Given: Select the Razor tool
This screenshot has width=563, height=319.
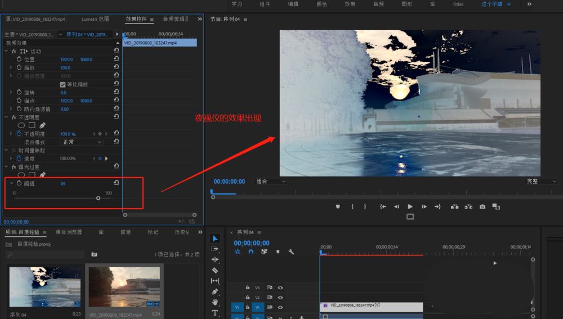Looking at the screenshot, I should pyautogui.click(x=215, y=270).
